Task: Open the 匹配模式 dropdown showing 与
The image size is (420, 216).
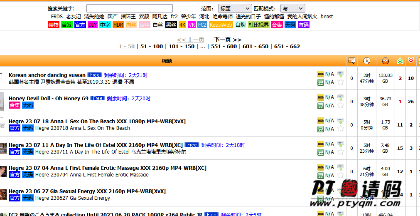Action: [x=292, y=8]
